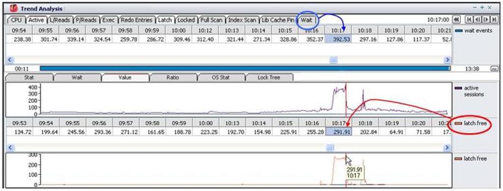
Task: Click the blue time range slider bar
Action: pyautogui.click(x=245, y=69)
